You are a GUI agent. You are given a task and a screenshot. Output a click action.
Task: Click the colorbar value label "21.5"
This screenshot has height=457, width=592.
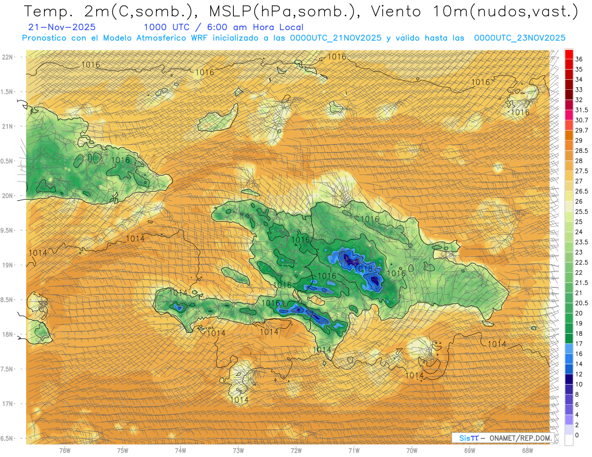[x=582, y=282]
